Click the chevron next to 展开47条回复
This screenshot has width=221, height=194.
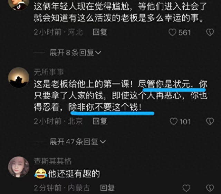pyautogui.click(x=103, y=142)
